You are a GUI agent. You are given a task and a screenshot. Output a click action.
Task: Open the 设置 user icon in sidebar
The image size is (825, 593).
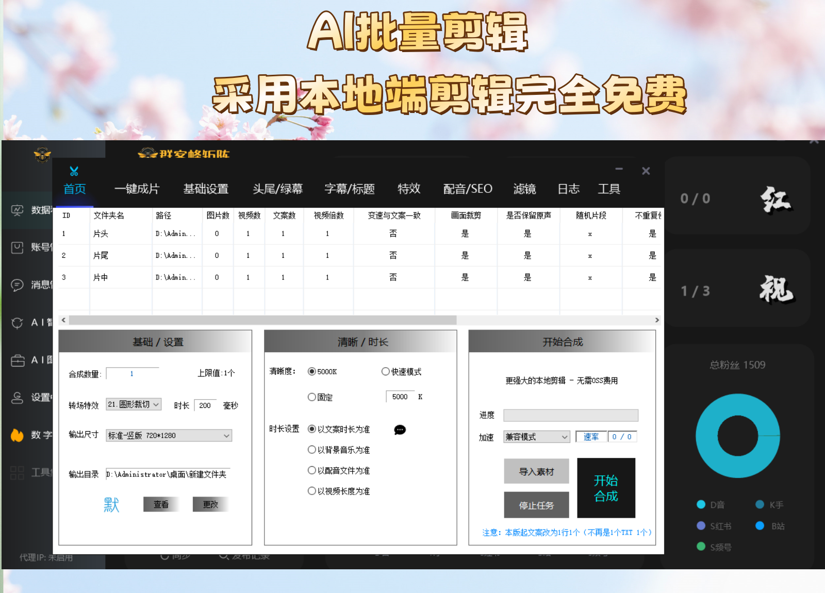point(18,398)
